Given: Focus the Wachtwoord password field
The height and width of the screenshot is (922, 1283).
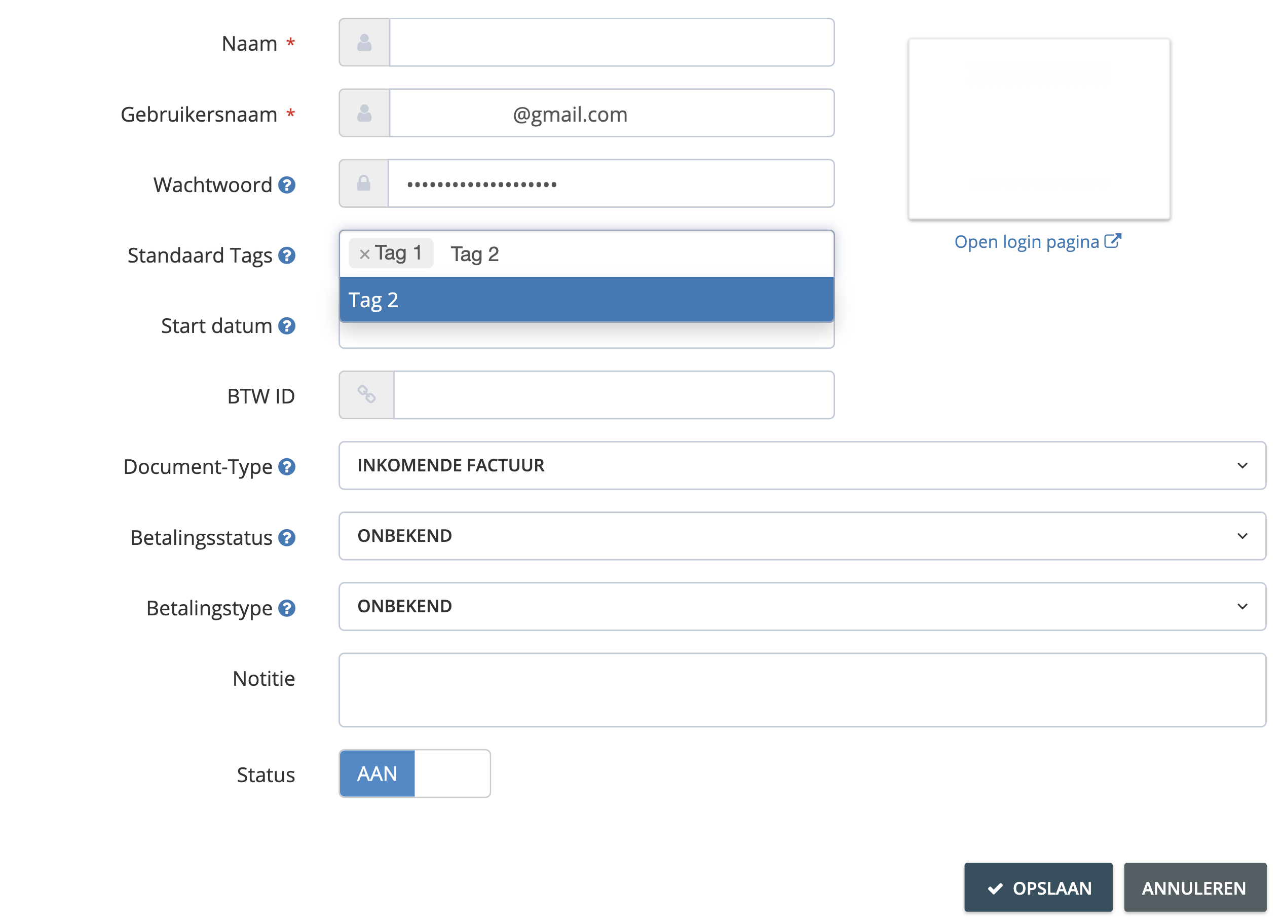Looking at the screenshot, I should pos(611,183).
